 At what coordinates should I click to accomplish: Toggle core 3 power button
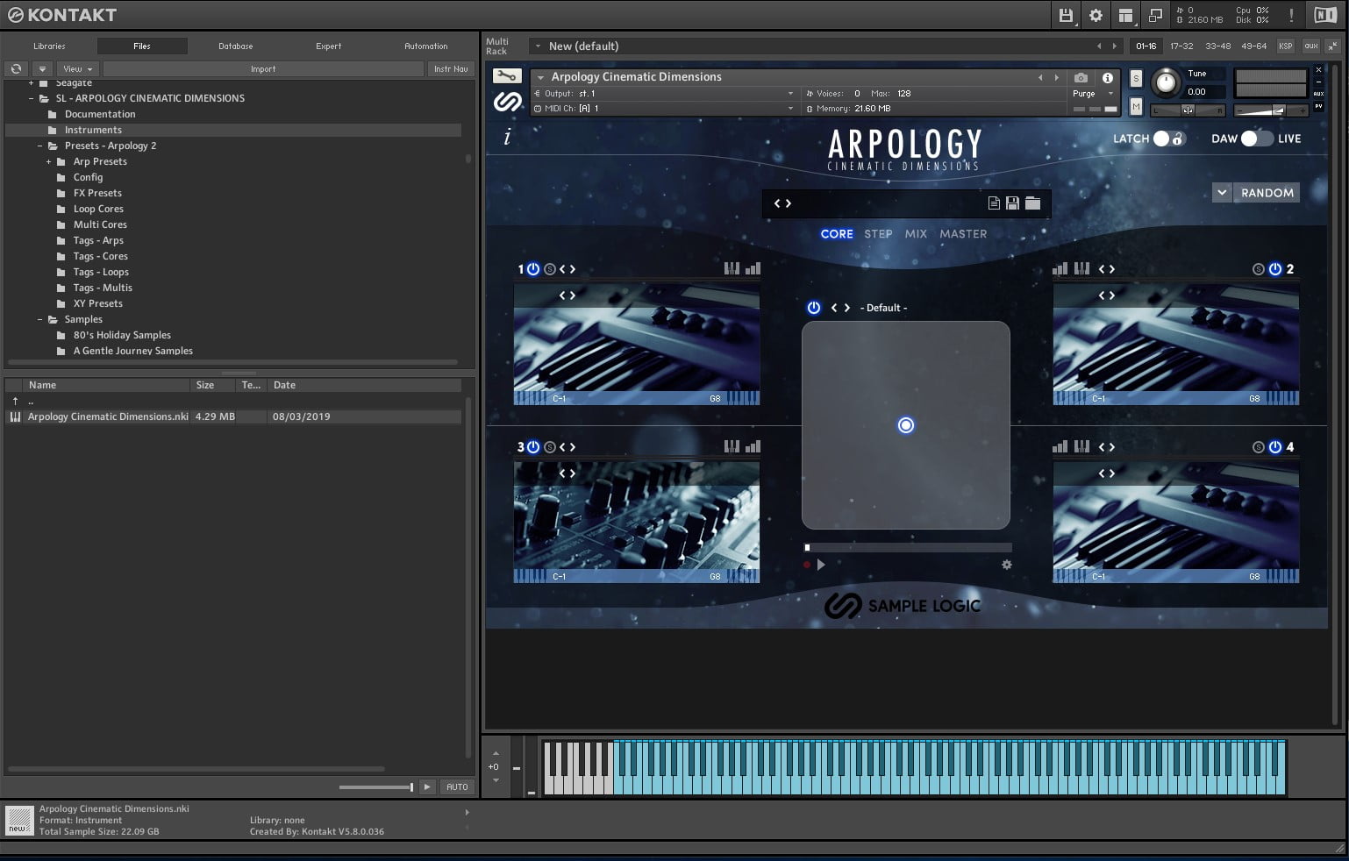533,447
